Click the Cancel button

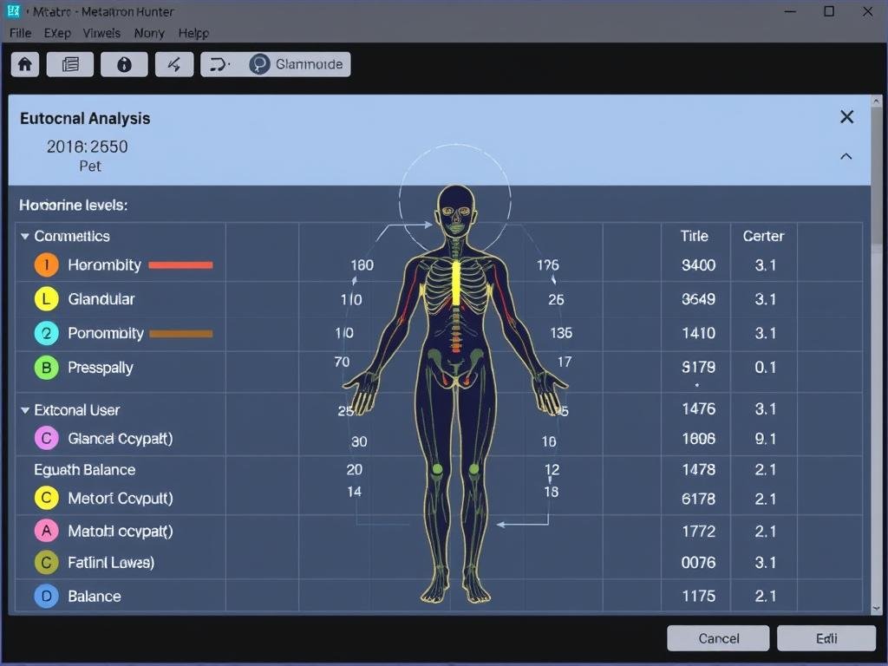click(718, 638)
